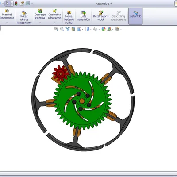Viewport: 177px width, 177px height.
Task: Open the Operacje złożenia tool
Action: [40, 14]
